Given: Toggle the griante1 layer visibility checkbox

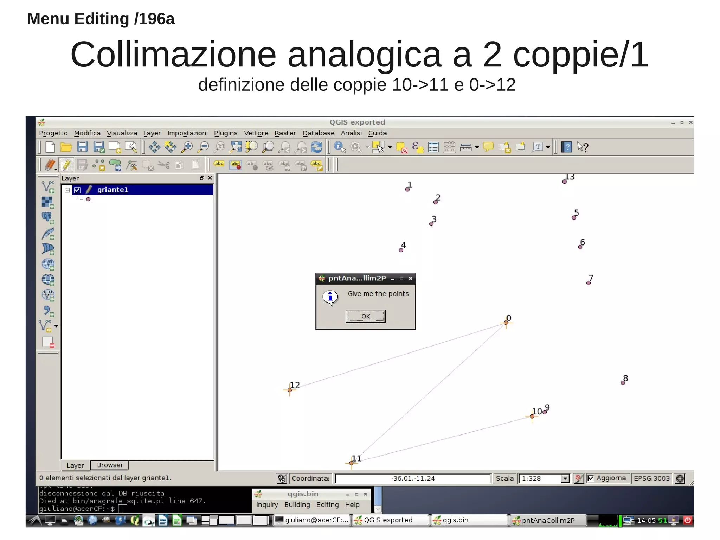Looking at the screenshot, I should (x=77, y=190).
